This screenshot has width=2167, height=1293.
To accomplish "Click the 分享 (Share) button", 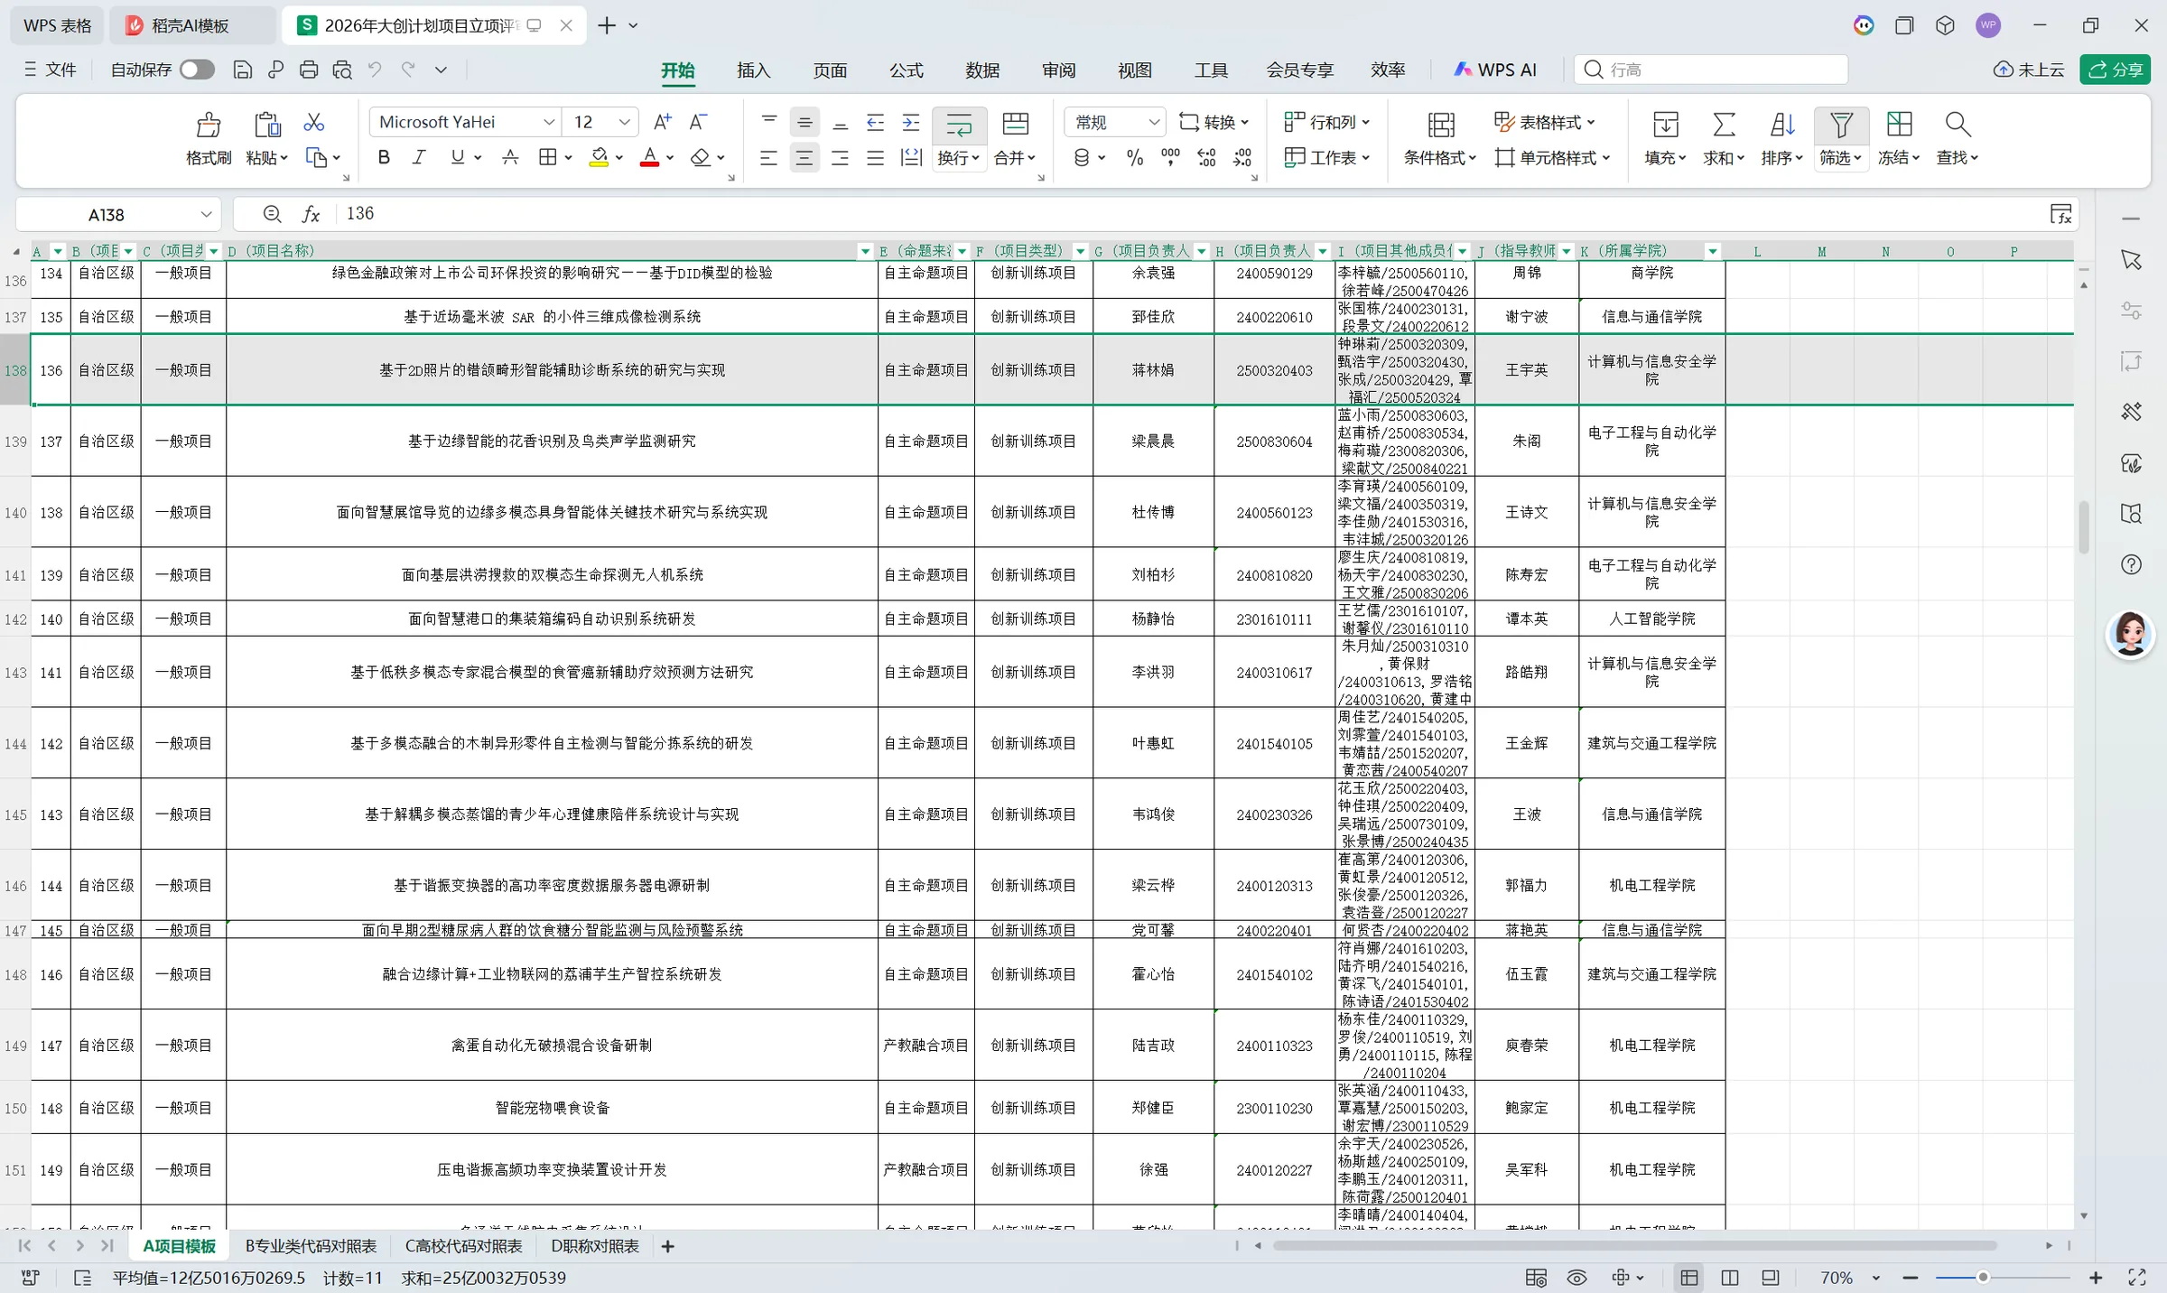I will pos(2115,70).
